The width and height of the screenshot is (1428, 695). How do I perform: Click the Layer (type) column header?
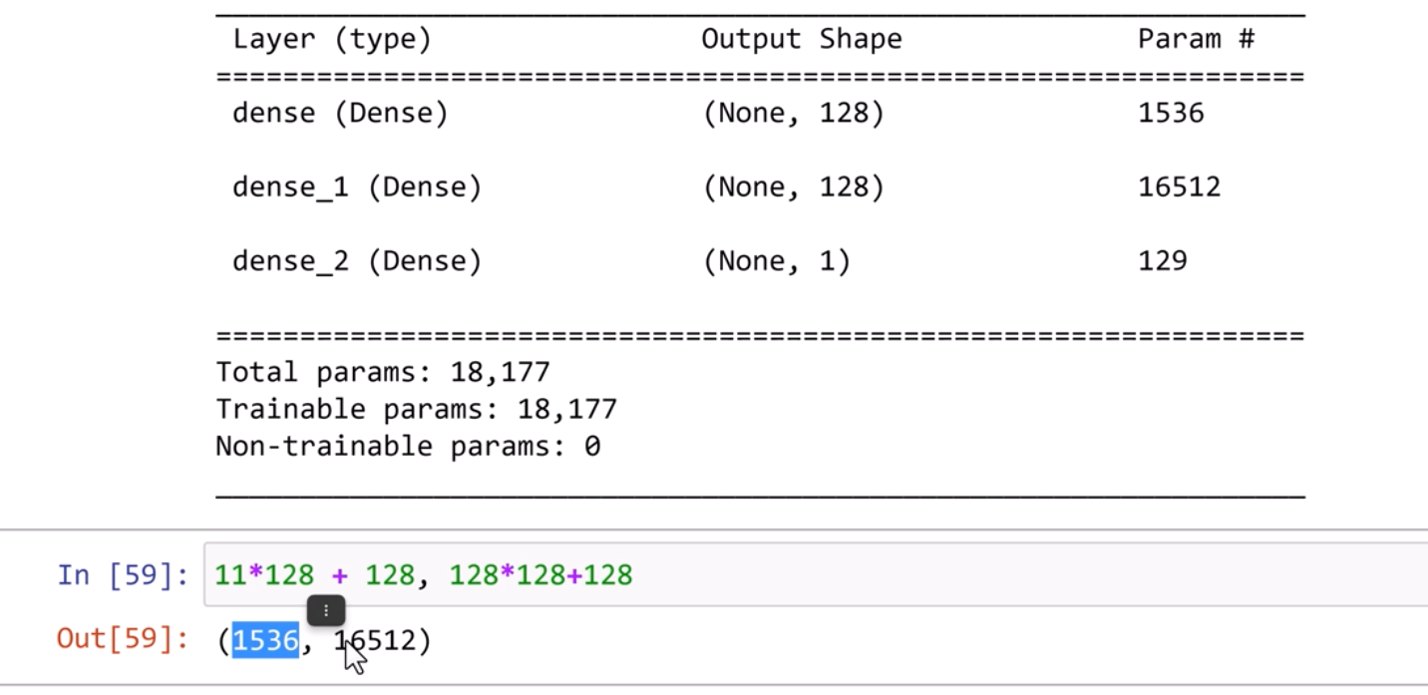point(331,40)
